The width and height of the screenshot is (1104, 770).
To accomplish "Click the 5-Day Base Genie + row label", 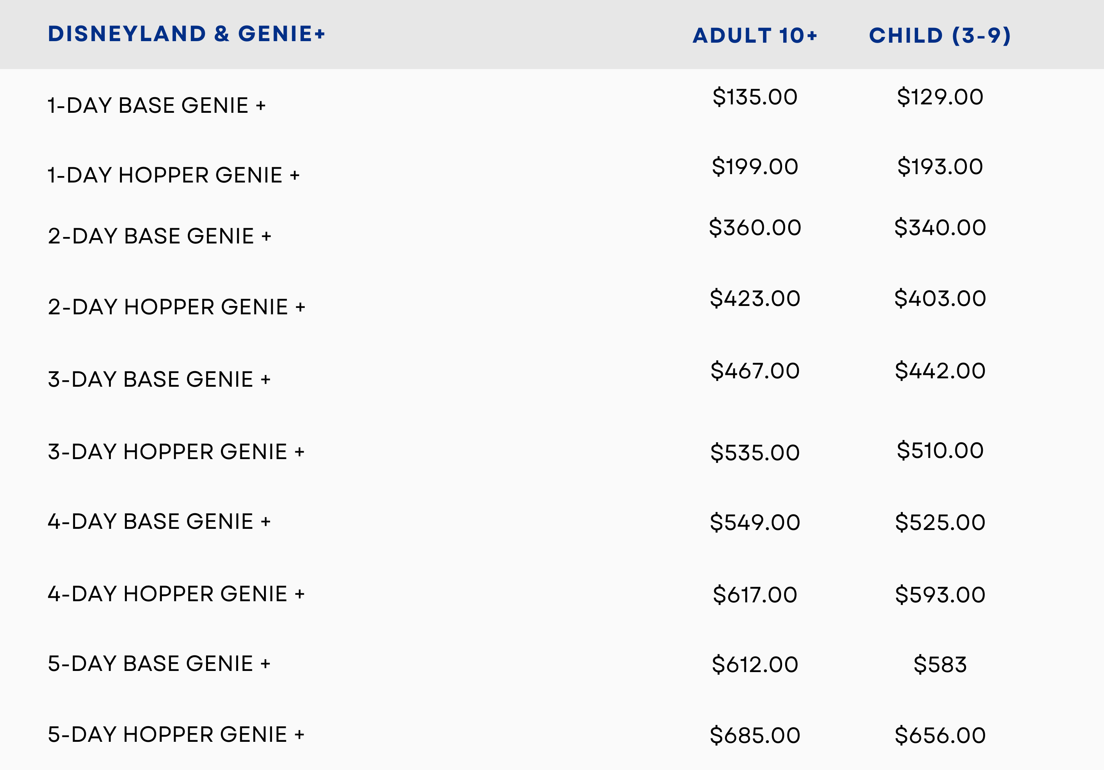I will 159,664.
